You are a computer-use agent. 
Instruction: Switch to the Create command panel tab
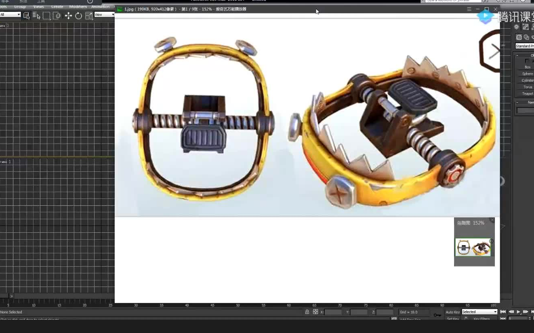click(x=516, y=27)
